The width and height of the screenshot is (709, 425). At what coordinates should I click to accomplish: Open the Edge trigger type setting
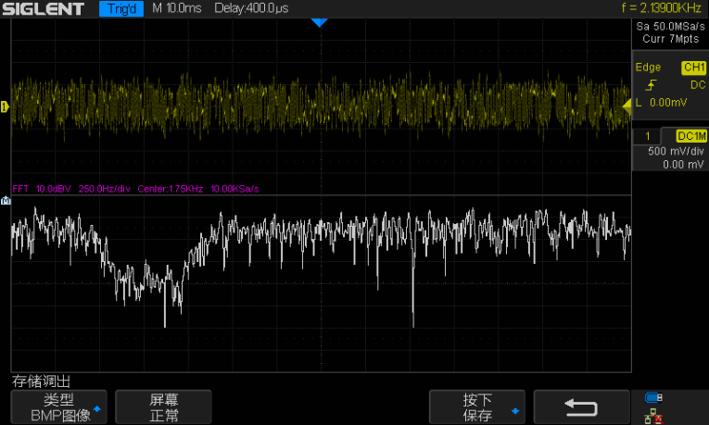click(x=648, y=68)
